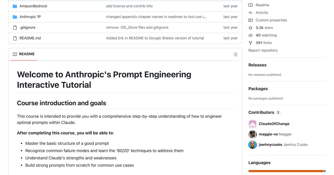Image resolution: width=334 pixels, height=175 pixels.
Task: Open the AmazonBedrock folder link
Action: [x=33, y=6]
